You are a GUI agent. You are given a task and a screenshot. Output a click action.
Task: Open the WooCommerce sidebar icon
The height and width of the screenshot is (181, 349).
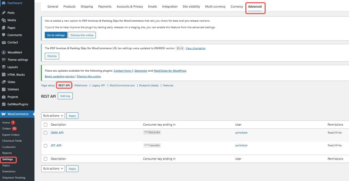click(x=4, y=114)
